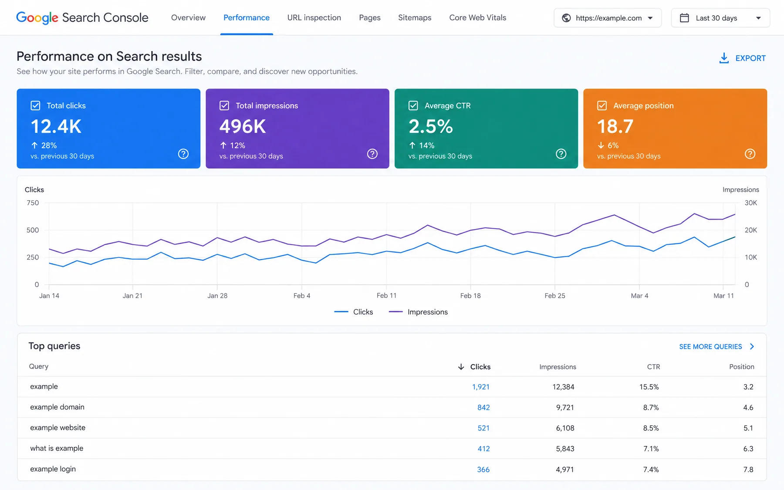Select the Performance tab
Screen dimensions: 784x490
click(x=247, y=18)
